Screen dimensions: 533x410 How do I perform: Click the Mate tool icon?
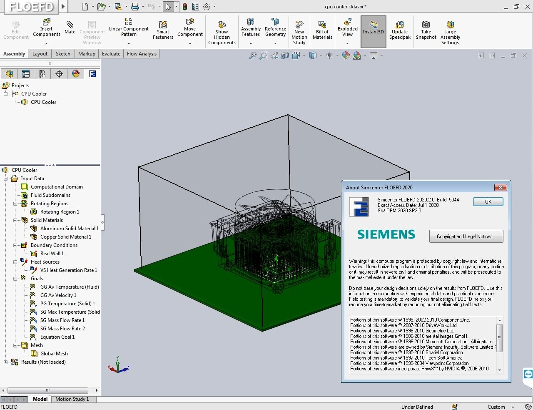coord(70,24)
